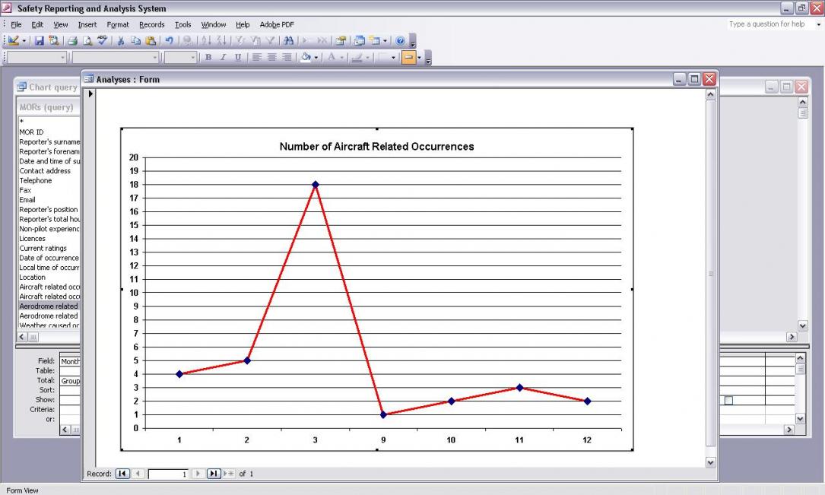Select 'Email' in the MORs field list

pyautogui.click(x=27, y=200)
